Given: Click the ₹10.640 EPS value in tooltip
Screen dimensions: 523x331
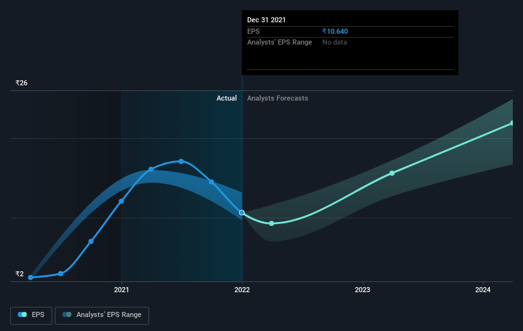Looking at the screenshot, I should [335, 31].
